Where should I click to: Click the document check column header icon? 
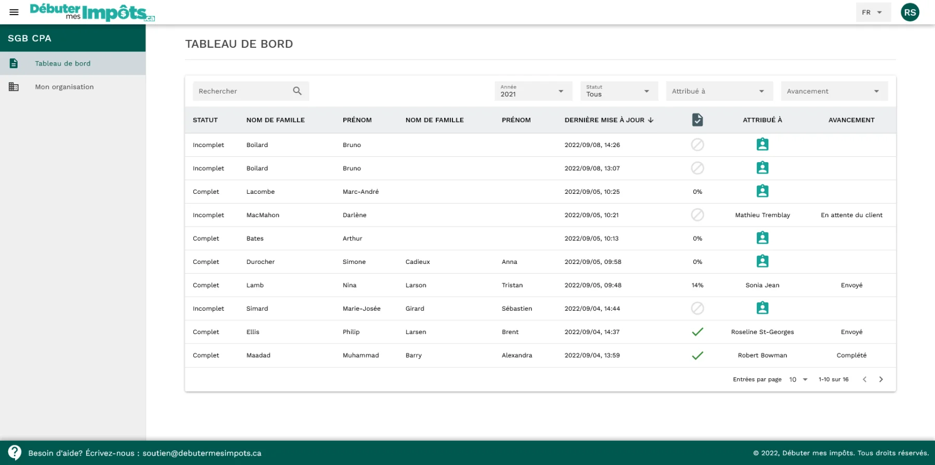[x=698, y=120]
